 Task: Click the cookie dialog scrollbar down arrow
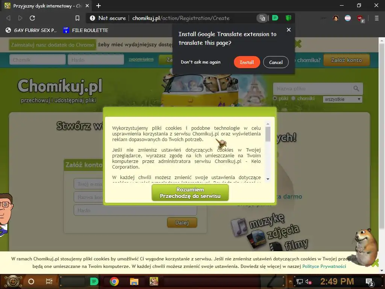pyautogui.click(x=268, y=179)
